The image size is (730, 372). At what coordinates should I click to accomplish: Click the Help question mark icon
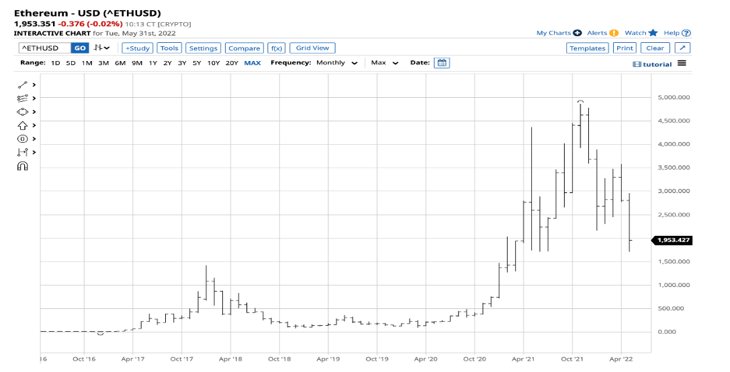click(686, 33)
